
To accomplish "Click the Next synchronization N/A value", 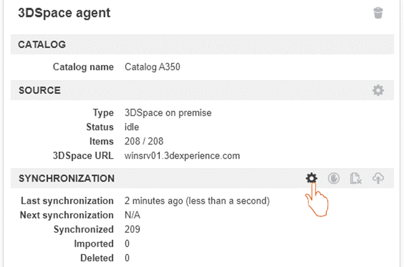I will pos(132,215).
